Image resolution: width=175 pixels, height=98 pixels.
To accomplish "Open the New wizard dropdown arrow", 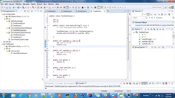I will [4, 7].
